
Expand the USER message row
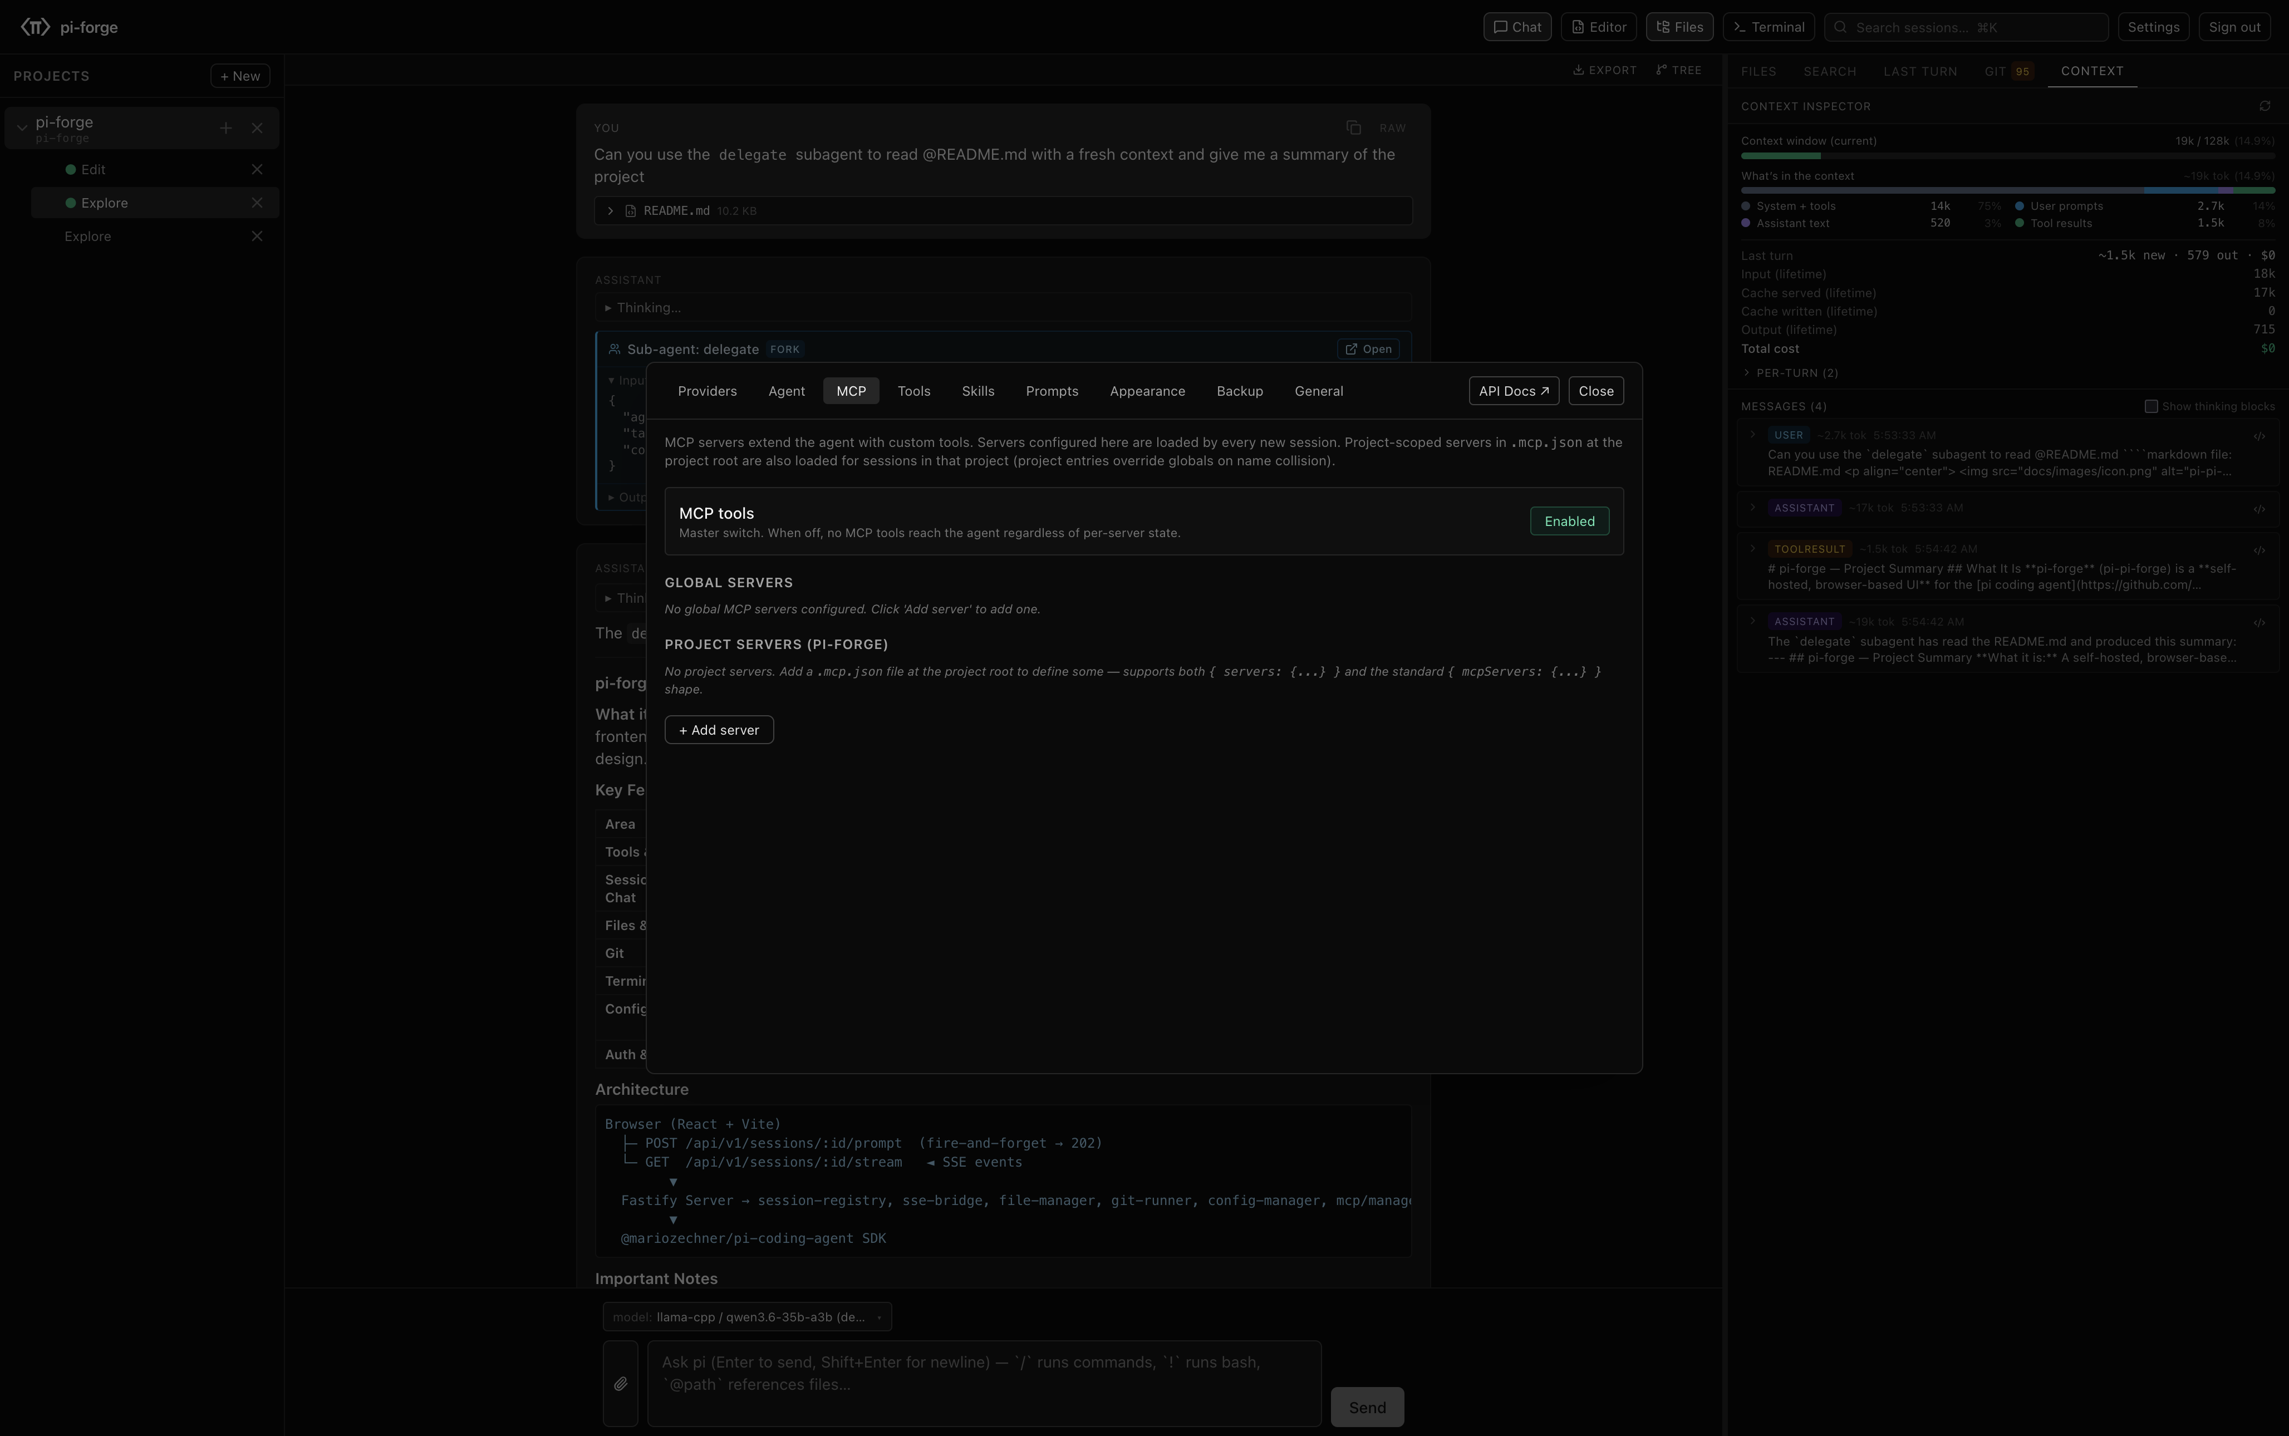(1753, 435)
